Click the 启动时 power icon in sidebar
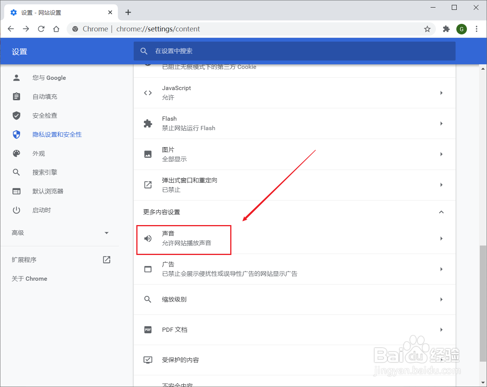This screenshot has width=487, height=387. point(17,210)
